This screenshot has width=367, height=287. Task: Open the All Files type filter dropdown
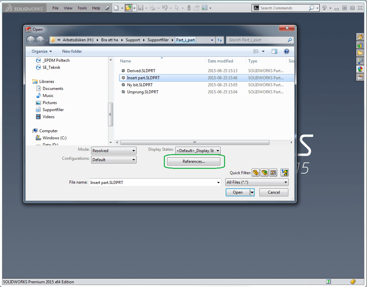[x=286, y=182]
